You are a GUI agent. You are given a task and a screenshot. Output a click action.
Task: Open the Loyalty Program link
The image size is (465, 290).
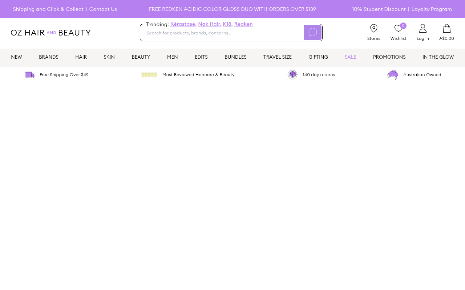click(x=432, y=9)
